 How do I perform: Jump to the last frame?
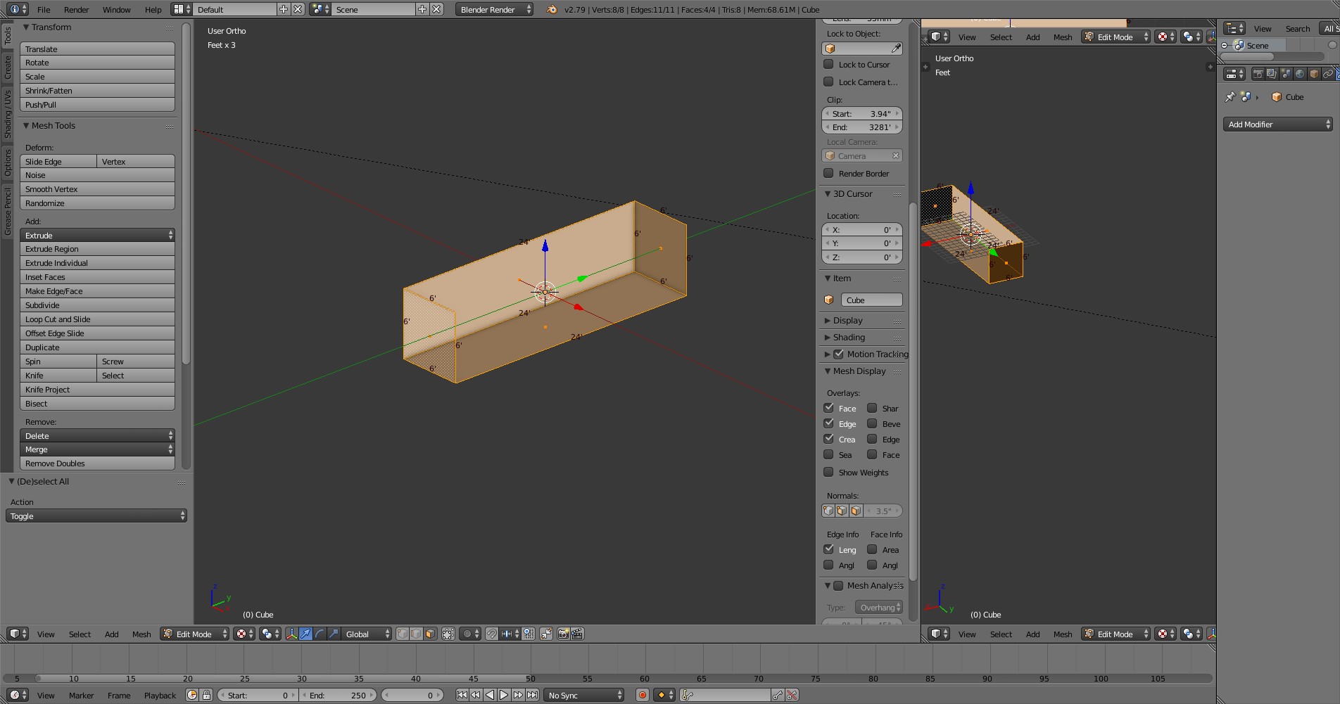[532, 695]
